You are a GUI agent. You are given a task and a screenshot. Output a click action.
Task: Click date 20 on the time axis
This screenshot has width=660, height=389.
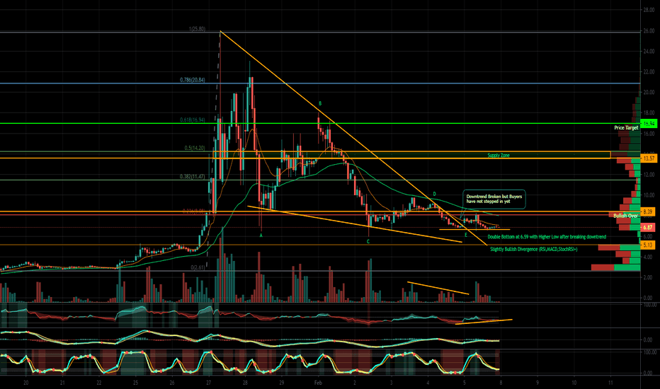(26, 383)
